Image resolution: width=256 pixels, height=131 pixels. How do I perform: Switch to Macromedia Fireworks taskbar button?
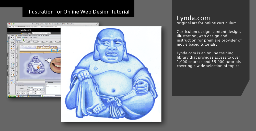point(34,96)
